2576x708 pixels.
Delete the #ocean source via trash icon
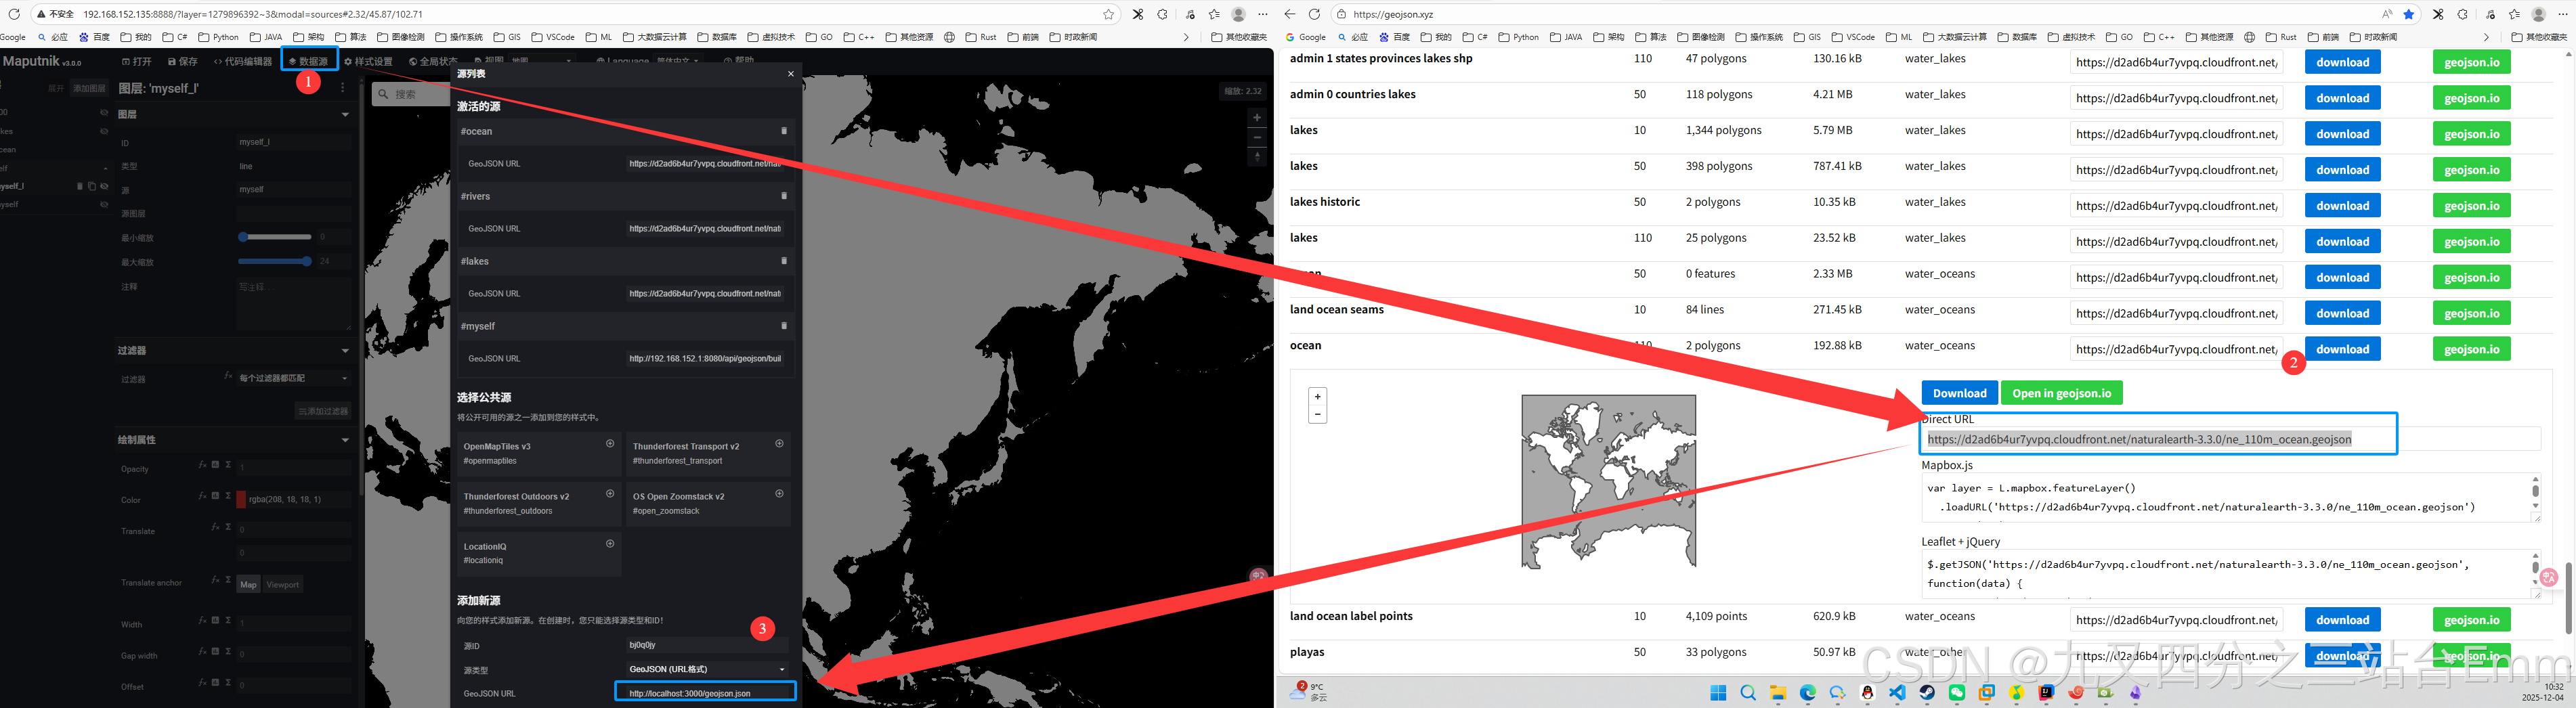pyautogui.click(x=784, y=131)
